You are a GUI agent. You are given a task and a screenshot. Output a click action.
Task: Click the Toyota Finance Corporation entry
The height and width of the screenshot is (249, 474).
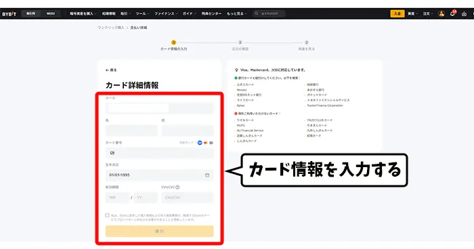click(324, 106)
